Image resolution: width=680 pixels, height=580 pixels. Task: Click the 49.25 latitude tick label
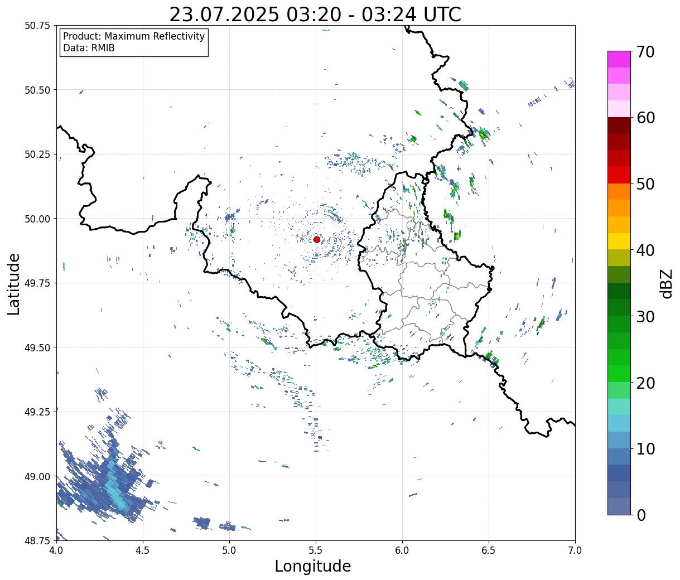pyautogui.click(x=37, y=412)
